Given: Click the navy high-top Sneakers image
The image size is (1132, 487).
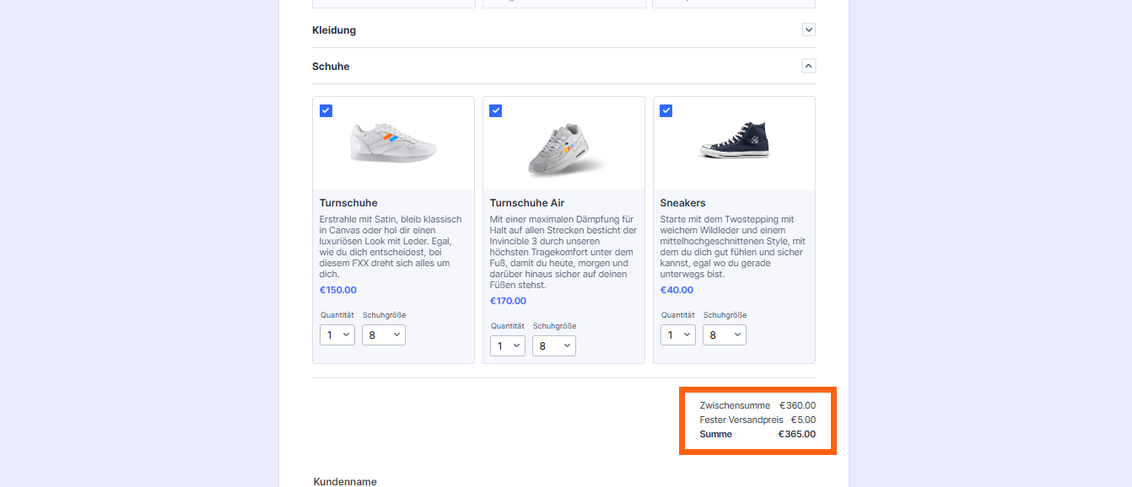Looking at the screenshot, I should click(735, 141).
